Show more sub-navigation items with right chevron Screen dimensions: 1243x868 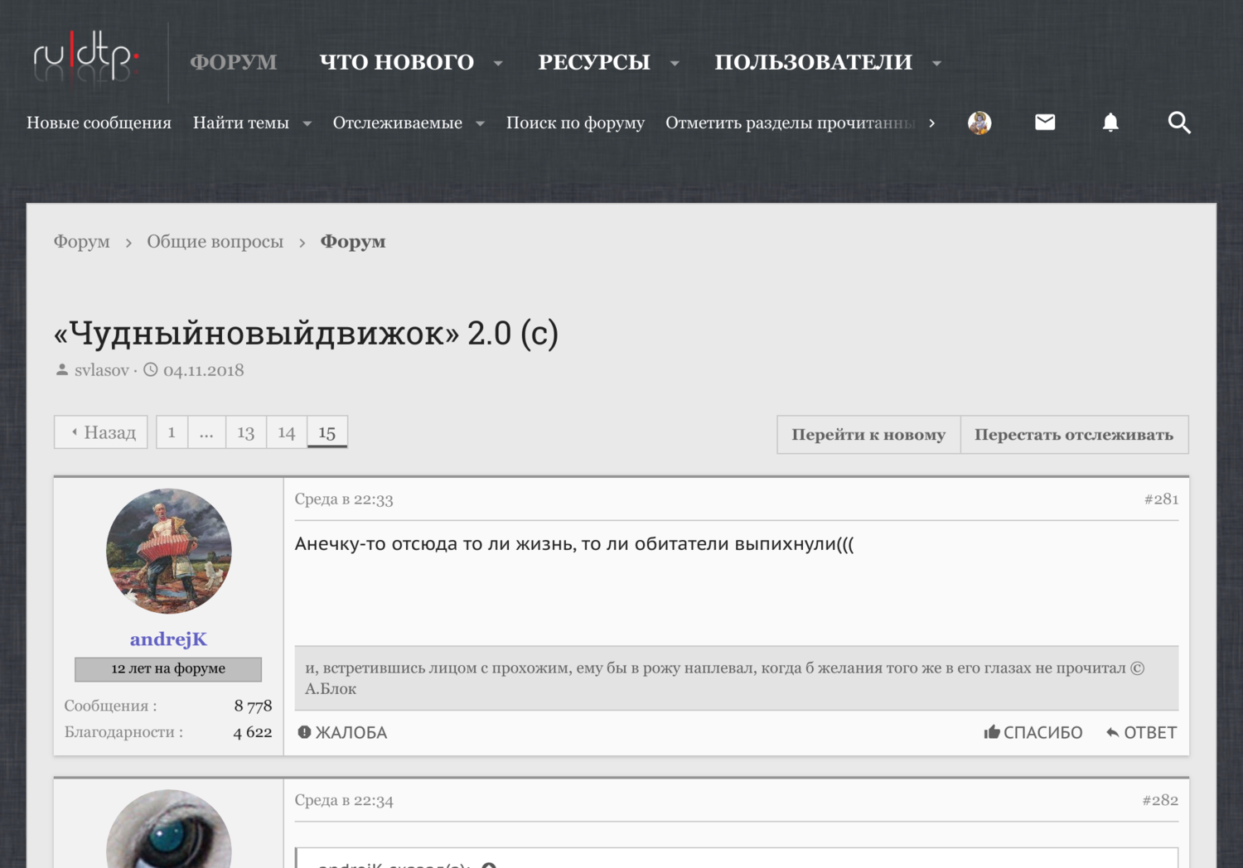pyautogui.click(x=932, y=123)
